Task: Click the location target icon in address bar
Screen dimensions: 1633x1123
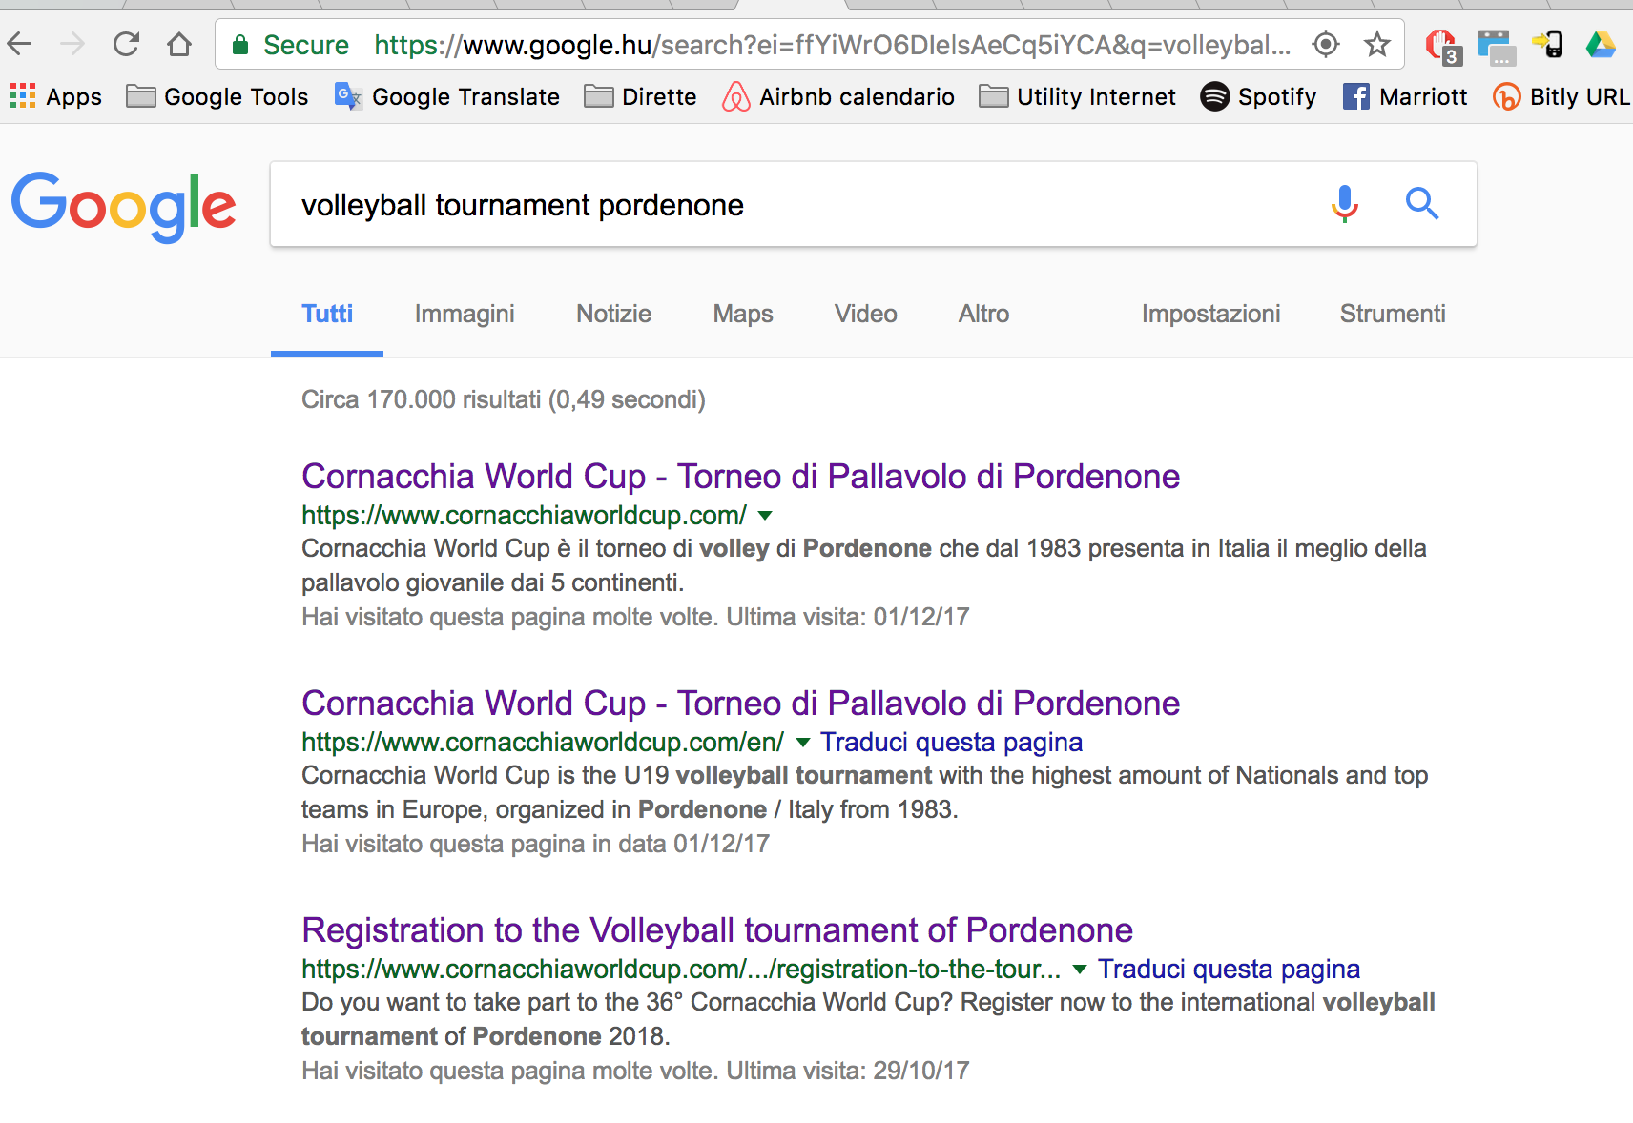Action: [1326, 44]
